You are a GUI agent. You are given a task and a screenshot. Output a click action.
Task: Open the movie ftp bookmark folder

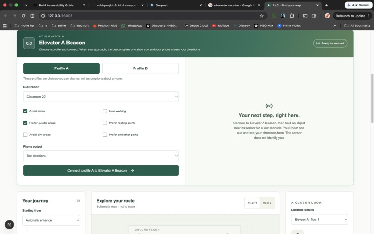[24, 25]
